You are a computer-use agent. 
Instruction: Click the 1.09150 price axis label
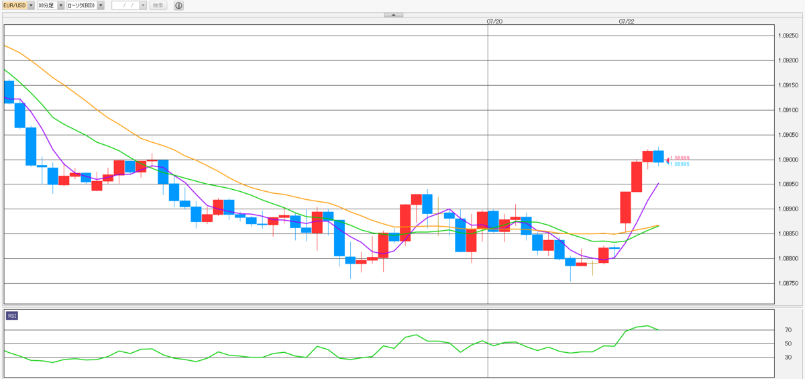789,85
